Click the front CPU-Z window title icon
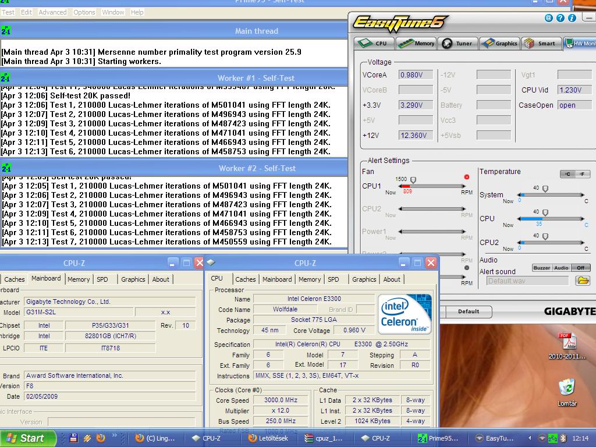The width and height of the screenshot is (596, 447). (x=211, y=262)
